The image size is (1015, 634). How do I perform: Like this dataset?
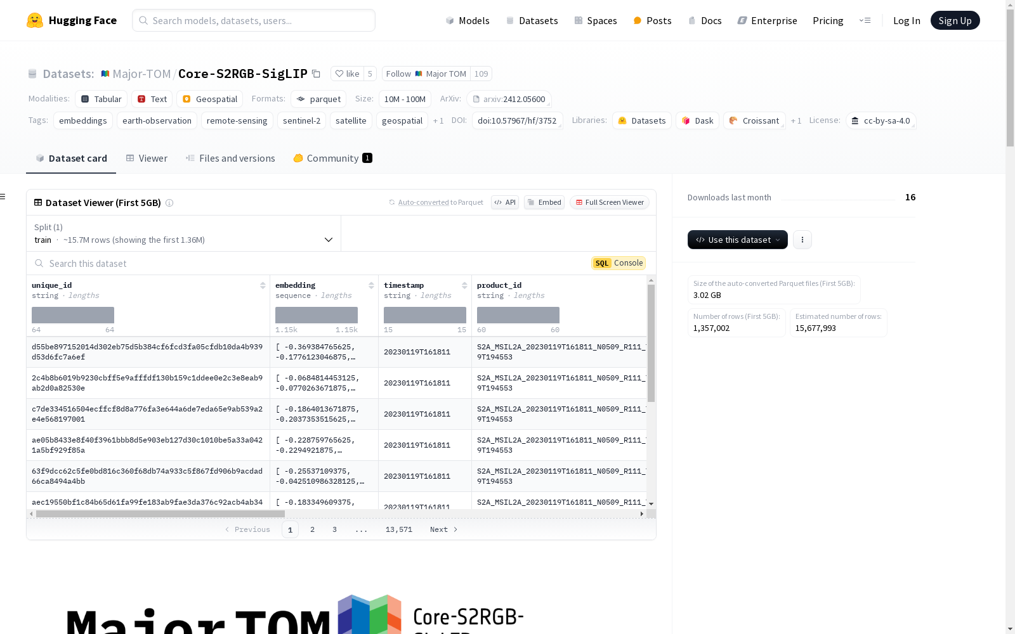347,74
